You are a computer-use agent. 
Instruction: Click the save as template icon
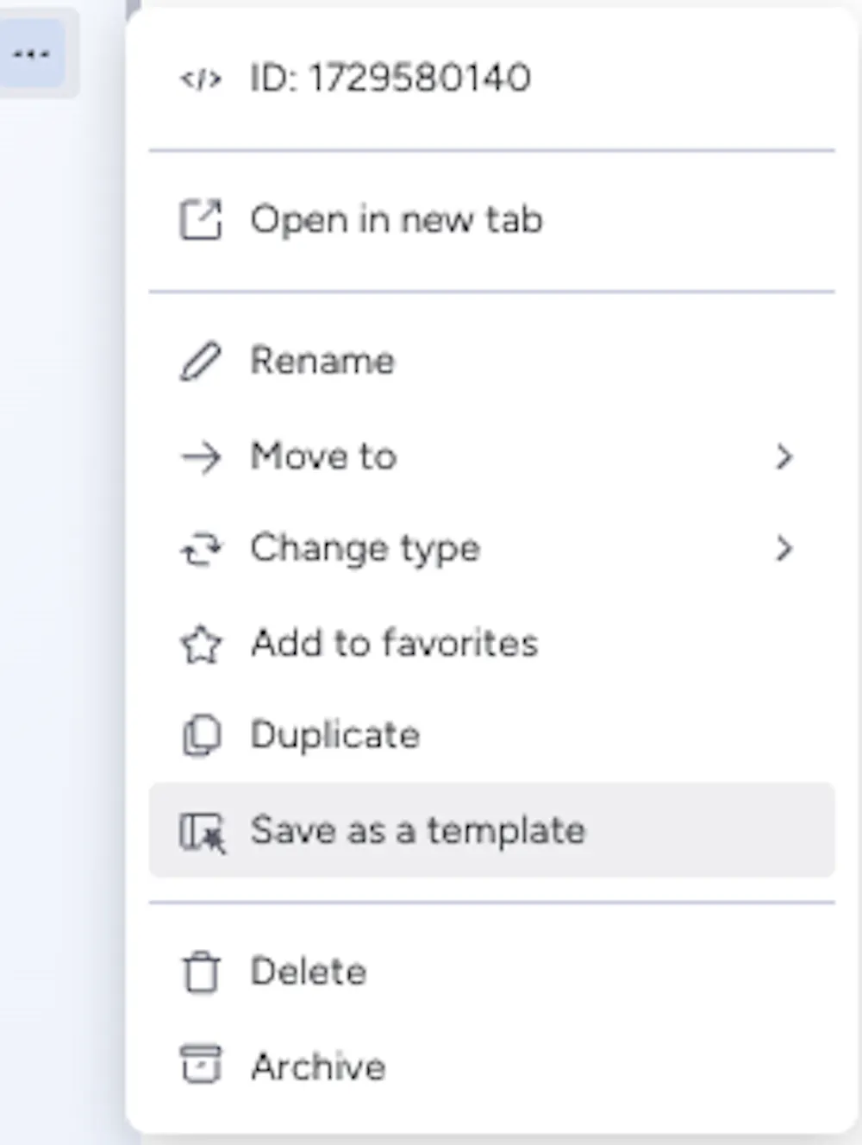202,832
